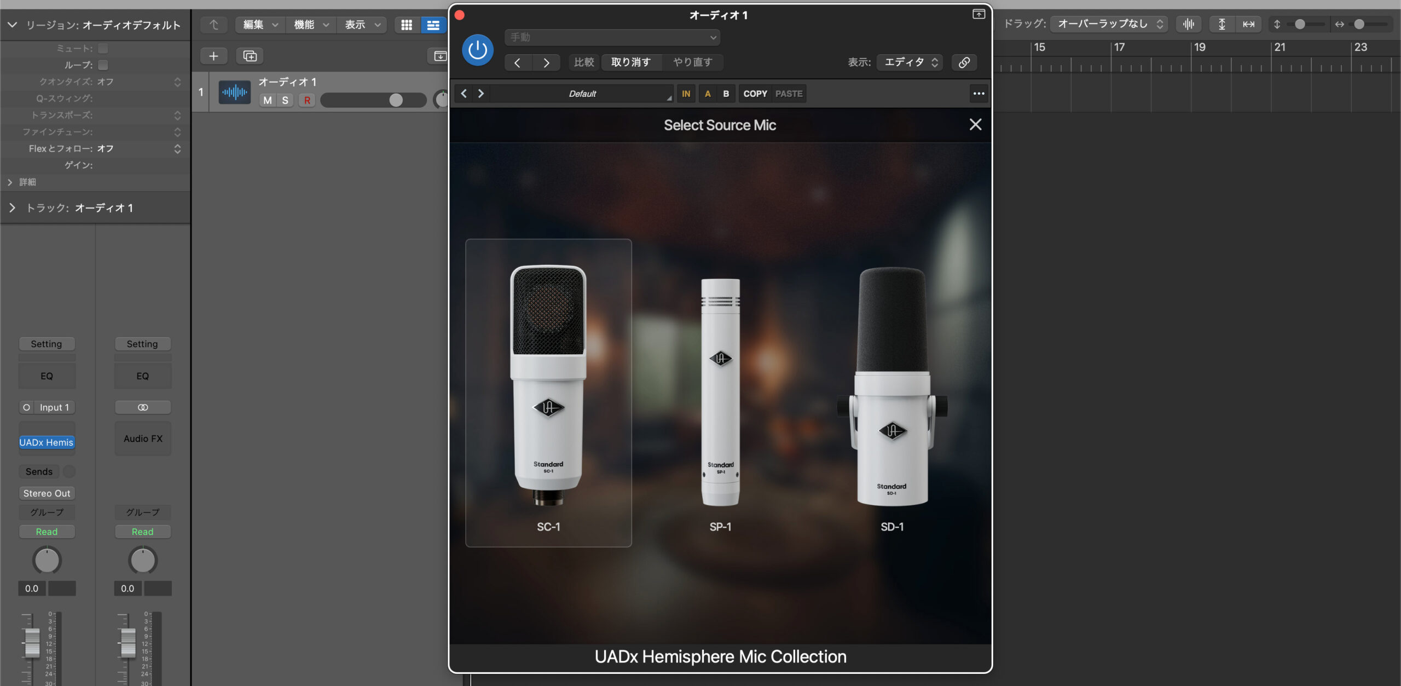Collapse the リージョン inspector section
The width and height of the screenshot is (1401, 686).
(x=12, y=25)
